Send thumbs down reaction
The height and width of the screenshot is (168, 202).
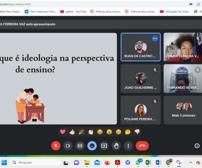(x=137, y=132)
